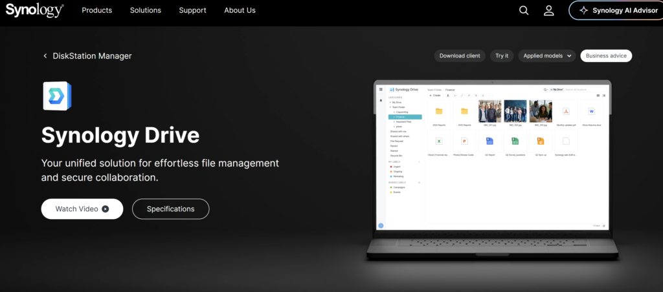Click the Synology Drive app icon
Viewport: 663px width, 292px height.
click(57, 96)
